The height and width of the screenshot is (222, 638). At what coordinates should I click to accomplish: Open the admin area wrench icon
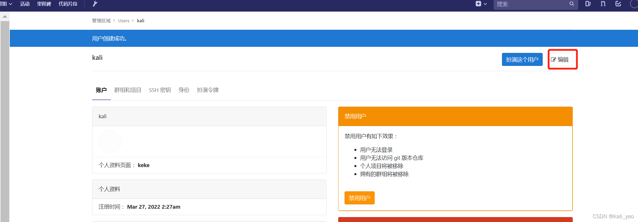point(95,4)
